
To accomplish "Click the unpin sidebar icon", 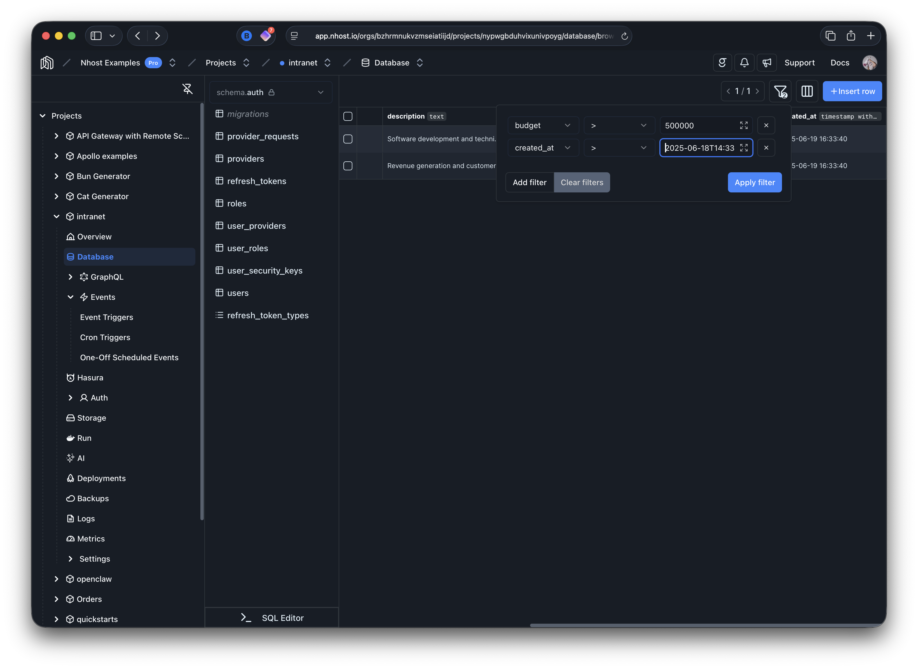I will click(x=188, y=89).
